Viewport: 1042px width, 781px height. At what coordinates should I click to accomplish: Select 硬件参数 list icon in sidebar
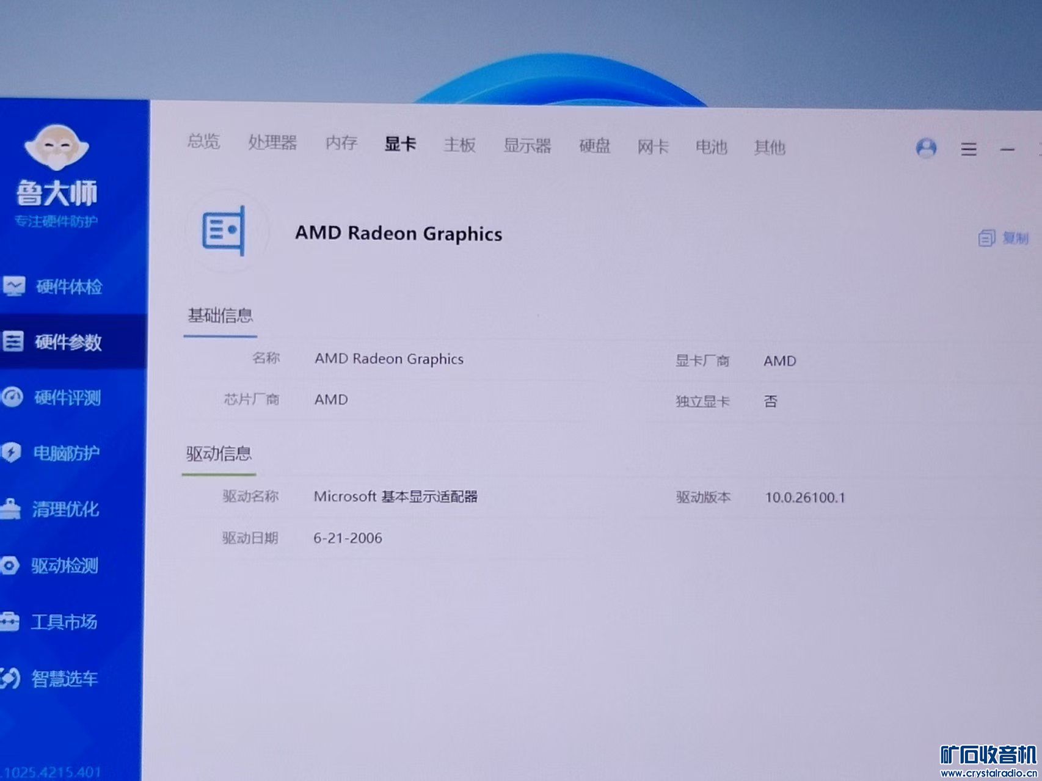pos(12,341)
